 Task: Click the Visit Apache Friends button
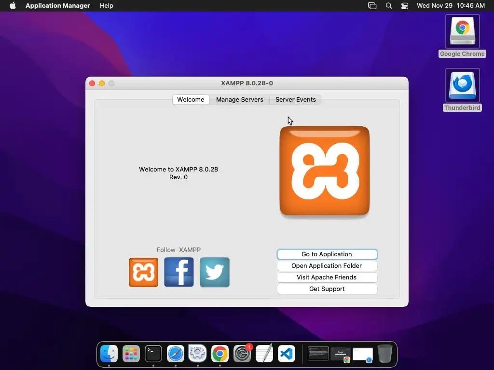[x=327, y=277]
